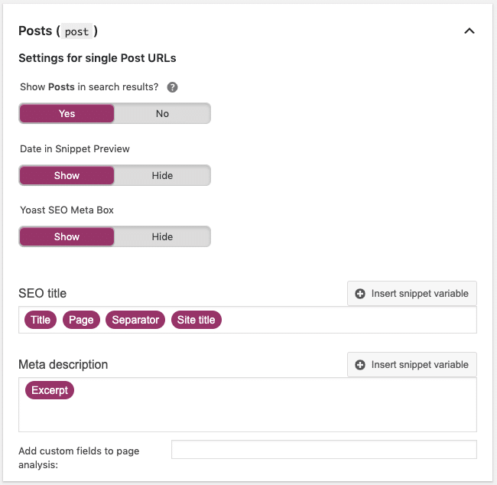Click plus icon beside SEO title snippet variable
This screenshot has height=485, width=497.
pos(360,294)
